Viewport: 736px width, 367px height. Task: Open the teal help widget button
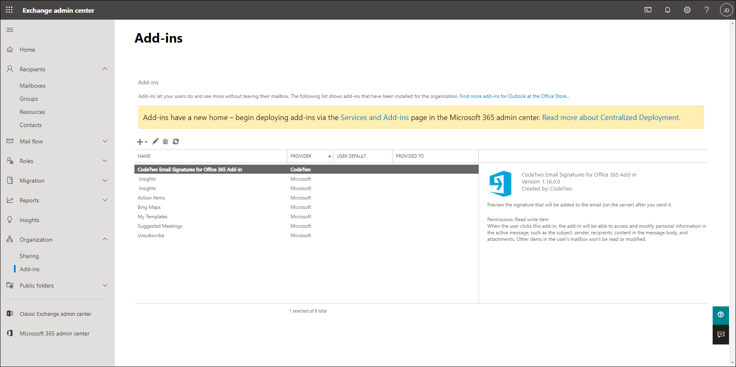(x=720, y=315)
